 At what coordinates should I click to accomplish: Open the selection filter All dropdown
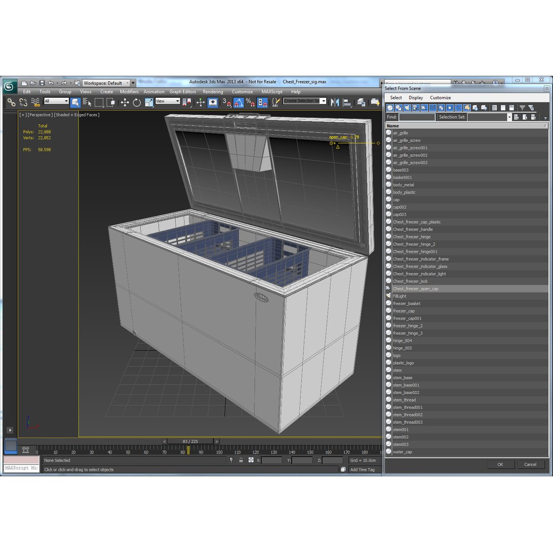(56, 101)
